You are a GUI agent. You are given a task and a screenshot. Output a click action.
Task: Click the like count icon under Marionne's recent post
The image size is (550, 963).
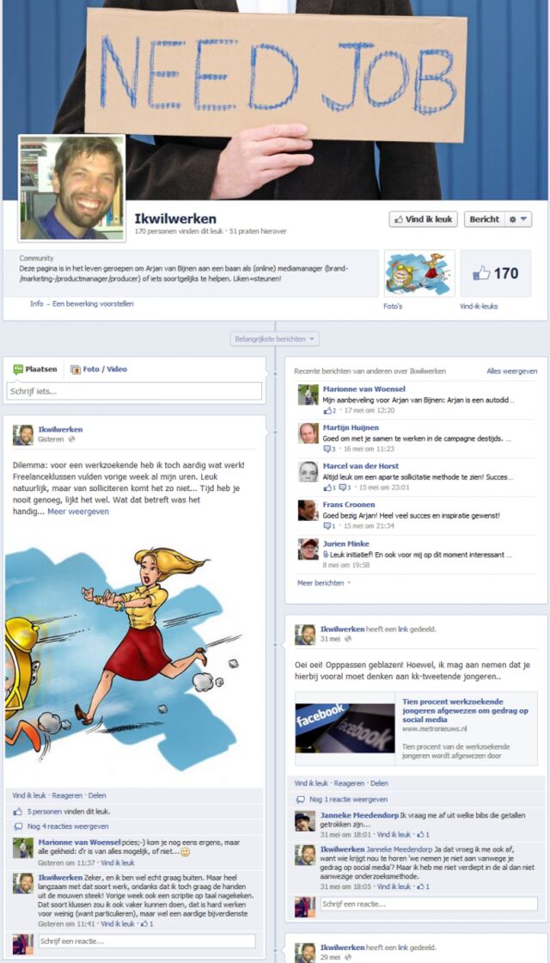[x=329, y=410]
